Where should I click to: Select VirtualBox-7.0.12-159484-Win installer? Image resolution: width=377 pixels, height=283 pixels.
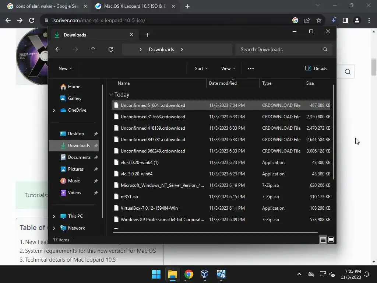pos(221,208)
